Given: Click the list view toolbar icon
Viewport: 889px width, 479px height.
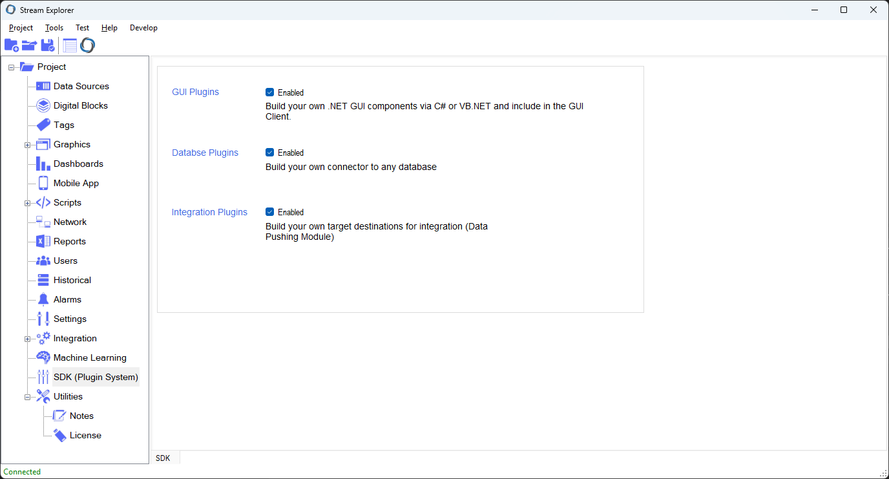Looking at the screenshot, I should click(70, 45).
